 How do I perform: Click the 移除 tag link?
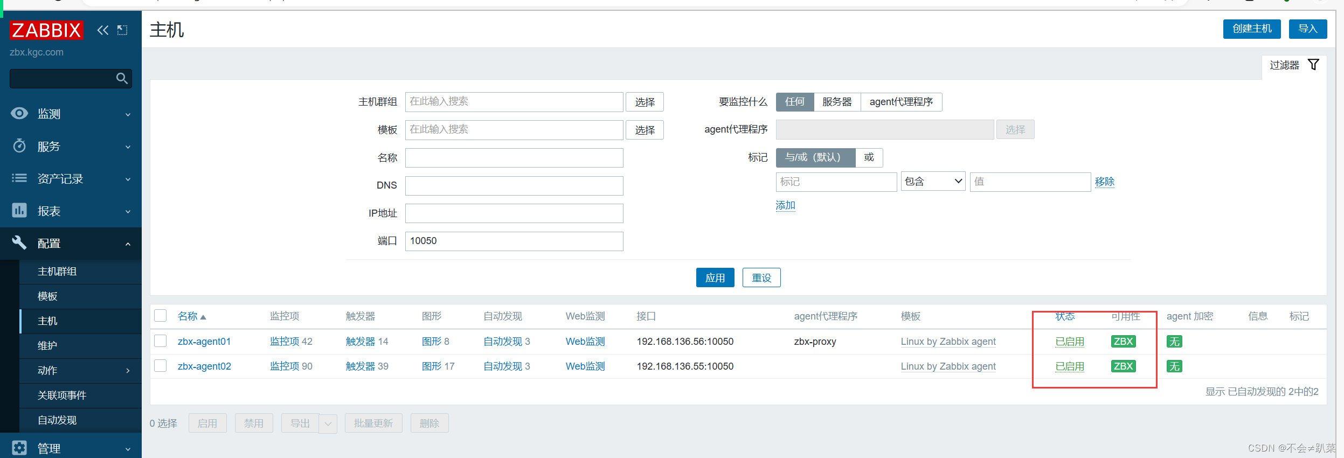pos(1105,182)
